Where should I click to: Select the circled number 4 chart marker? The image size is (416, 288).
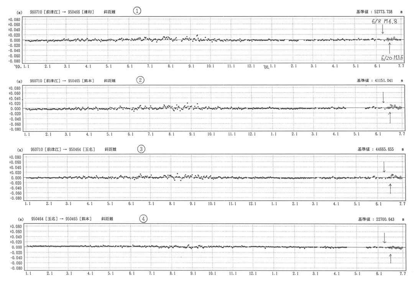(143, 218)
